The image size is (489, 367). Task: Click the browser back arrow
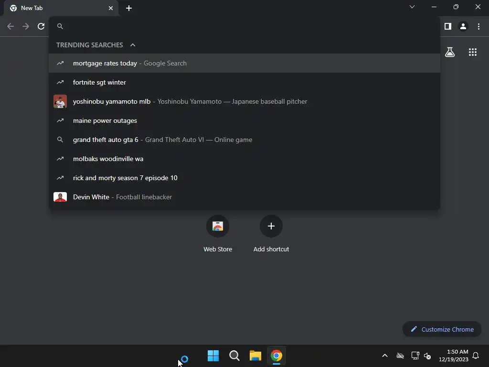(11, 27)
